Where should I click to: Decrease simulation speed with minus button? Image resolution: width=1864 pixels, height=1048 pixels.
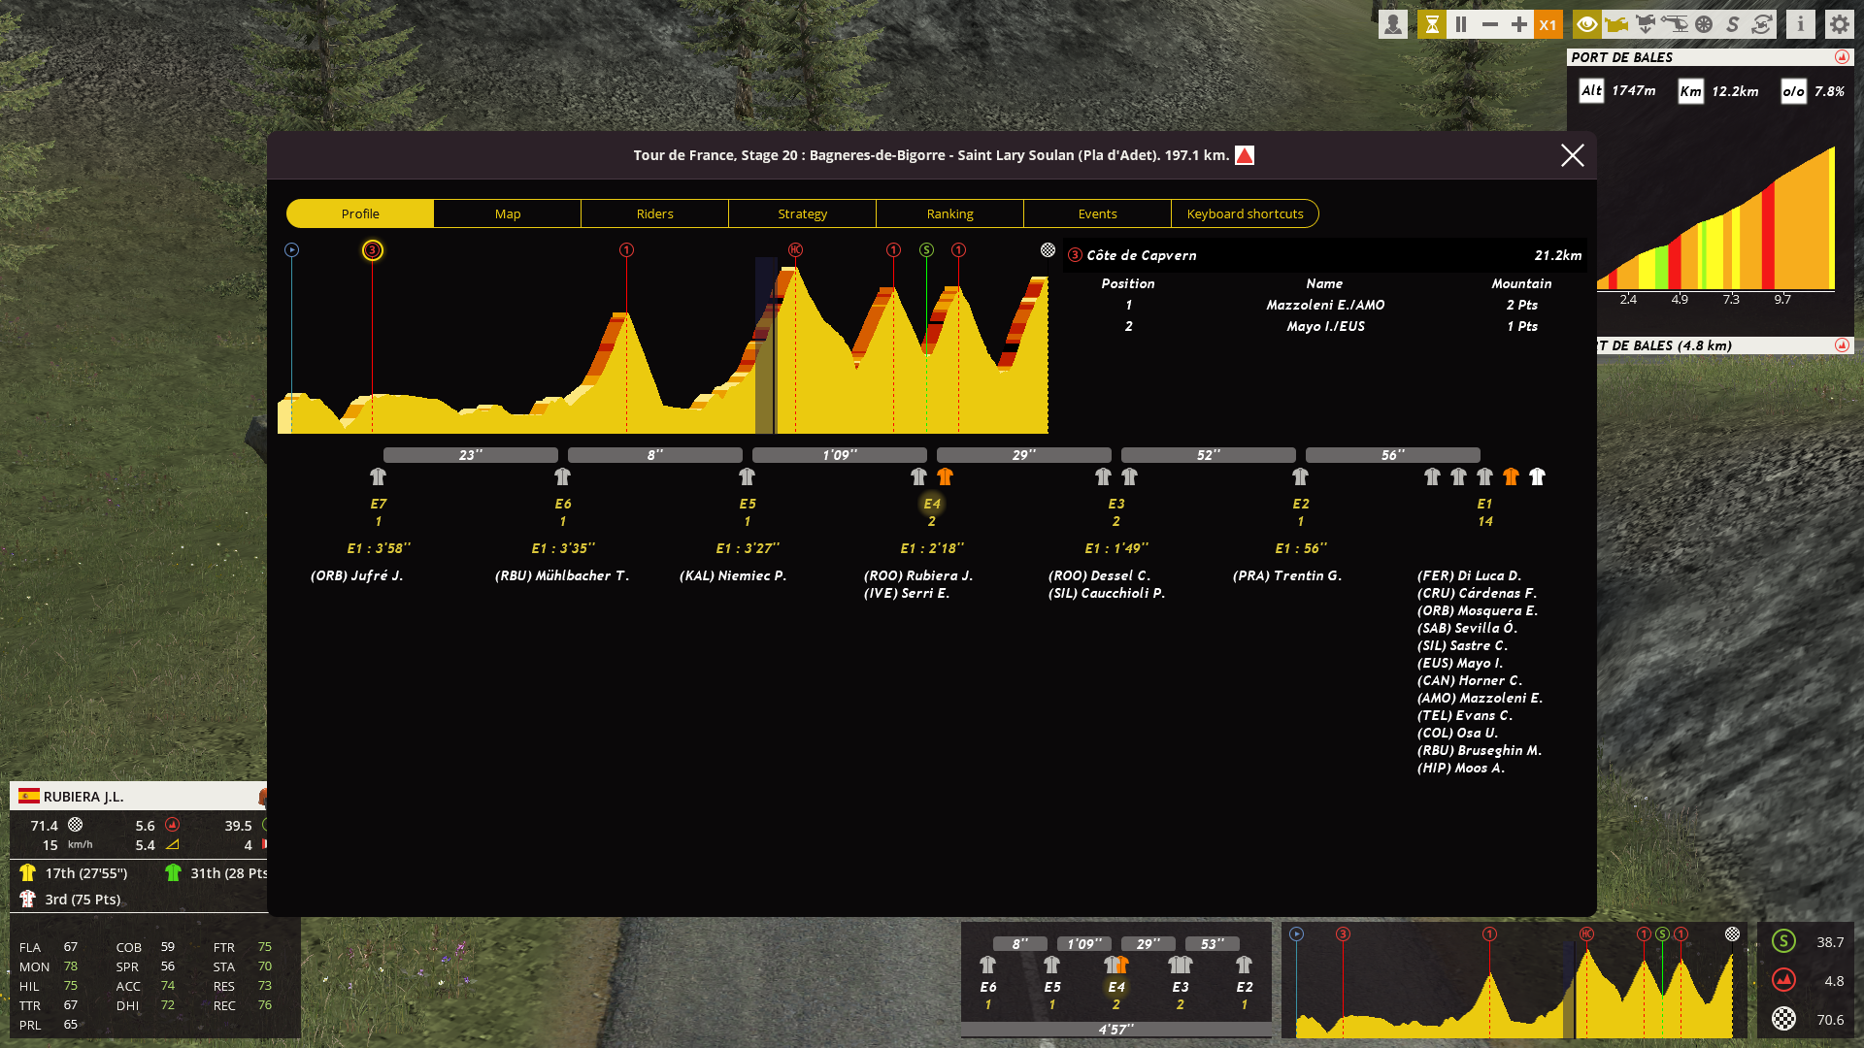pos(1490,24)
